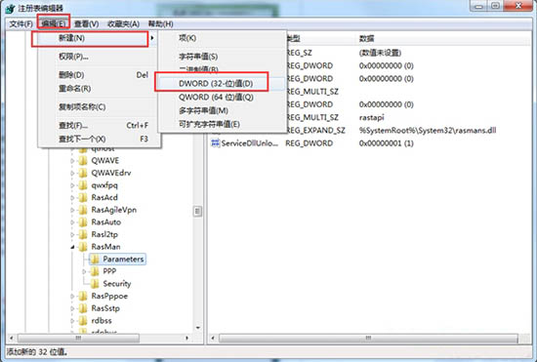Expand the rdbss tree node
The height and width of the screenshot is (362, 537).
coord(72,321)
